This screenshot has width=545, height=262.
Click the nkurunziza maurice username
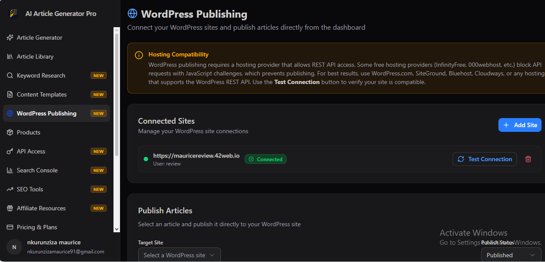(x=54, y=242)
